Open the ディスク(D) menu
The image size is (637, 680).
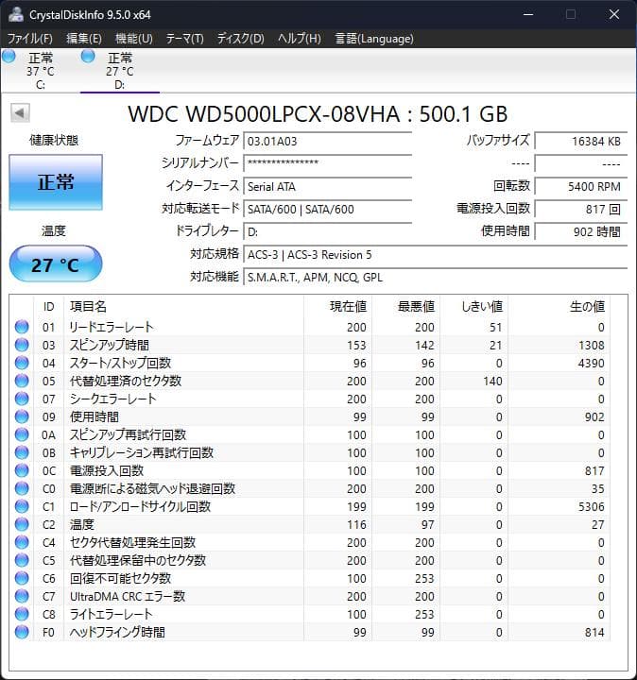[x=240, y=39]
